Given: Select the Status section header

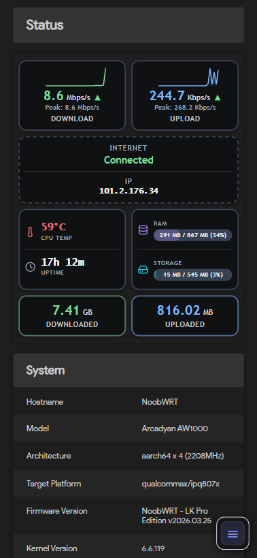Looking at the screenshot, I should click(128, 25).
